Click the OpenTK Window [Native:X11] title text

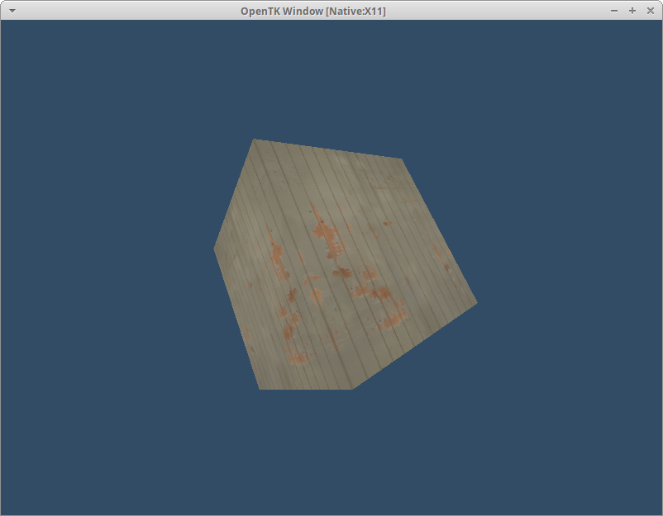(313, 12)
